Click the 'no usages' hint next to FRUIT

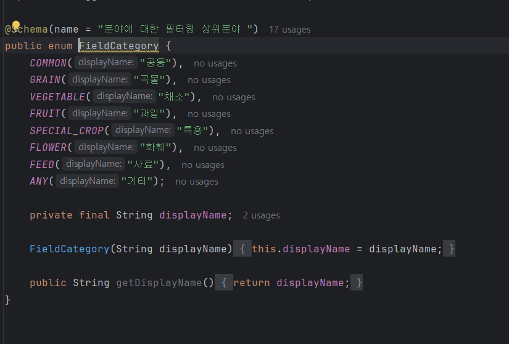(x=209, y=114)
